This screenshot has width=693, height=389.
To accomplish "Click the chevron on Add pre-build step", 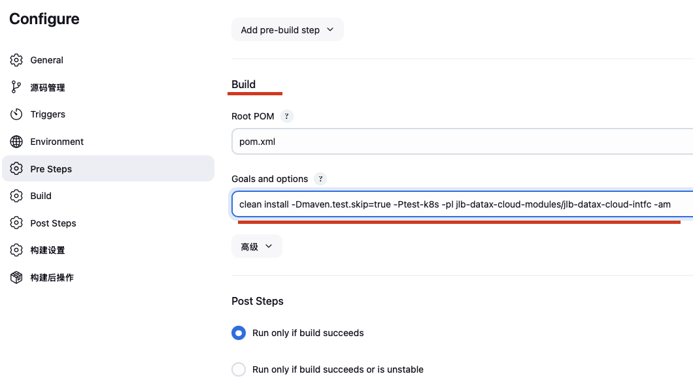I will [330, 30].
